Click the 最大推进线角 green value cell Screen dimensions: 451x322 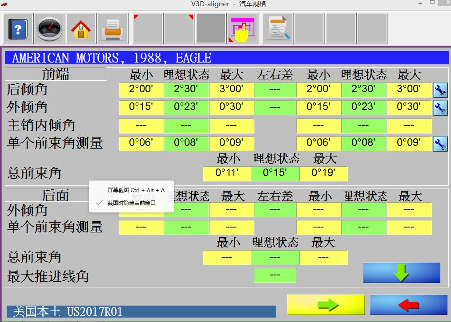tap(275, 275)
